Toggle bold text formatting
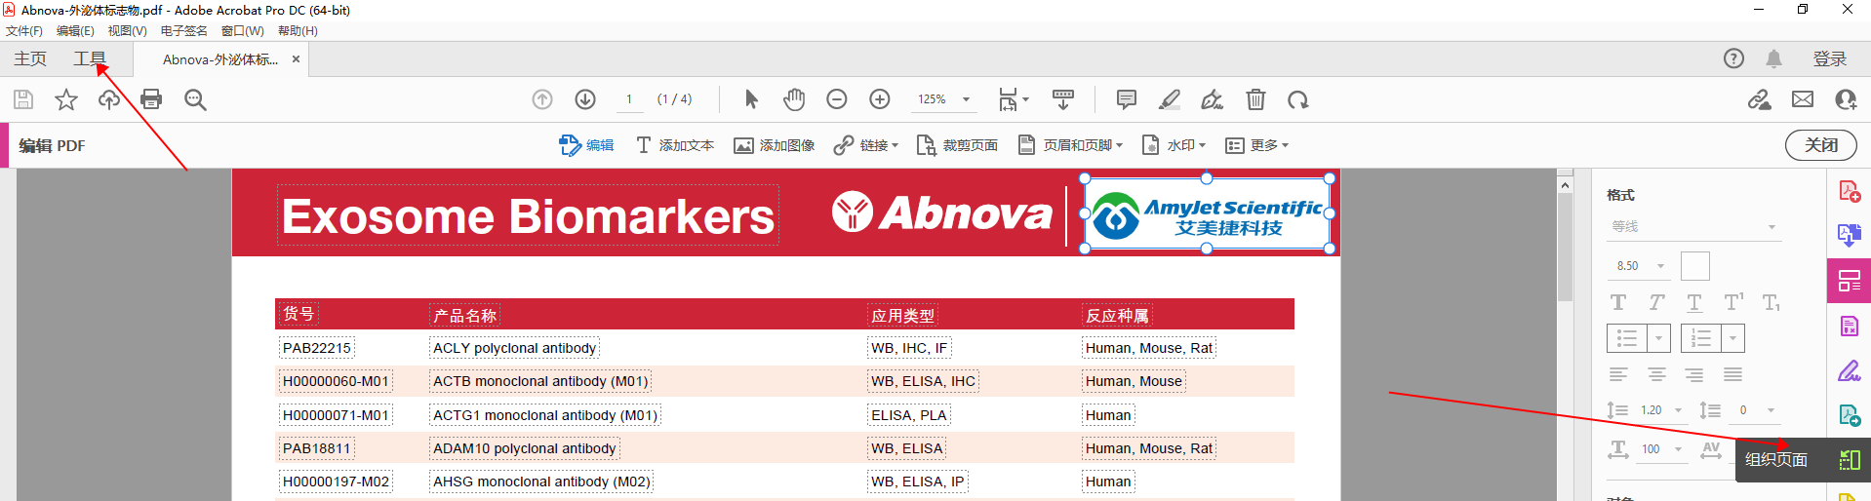This screenshot has height=501, width=1871. [x=1618, y=302]
